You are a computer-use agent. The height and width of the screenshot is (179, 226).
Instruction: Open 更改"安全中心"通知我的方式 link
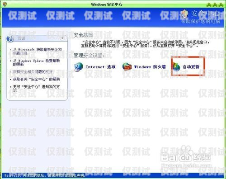[36, 89]
